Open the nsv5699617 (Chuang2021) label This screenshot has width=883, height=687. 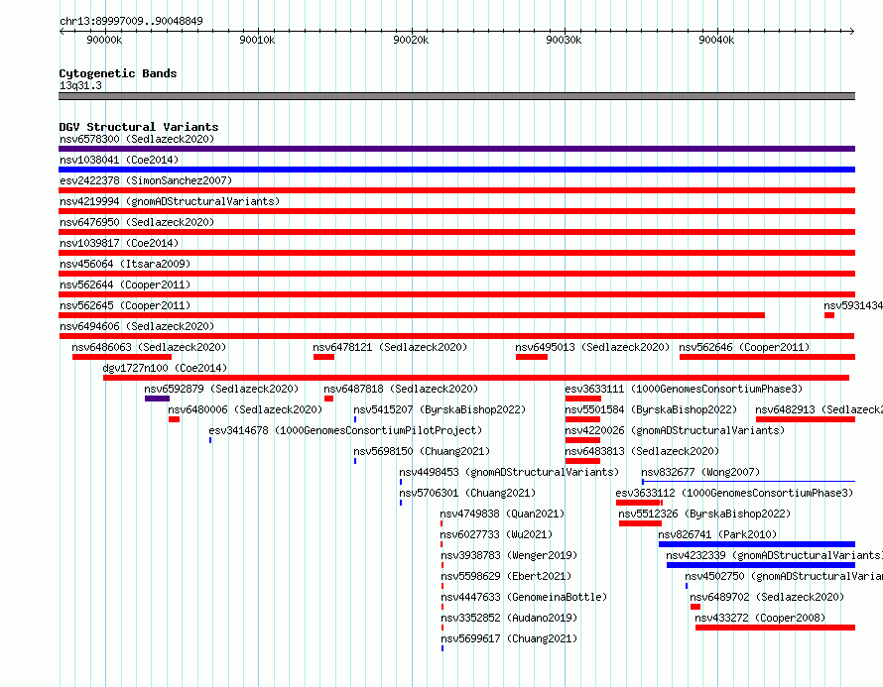[509, 638]
